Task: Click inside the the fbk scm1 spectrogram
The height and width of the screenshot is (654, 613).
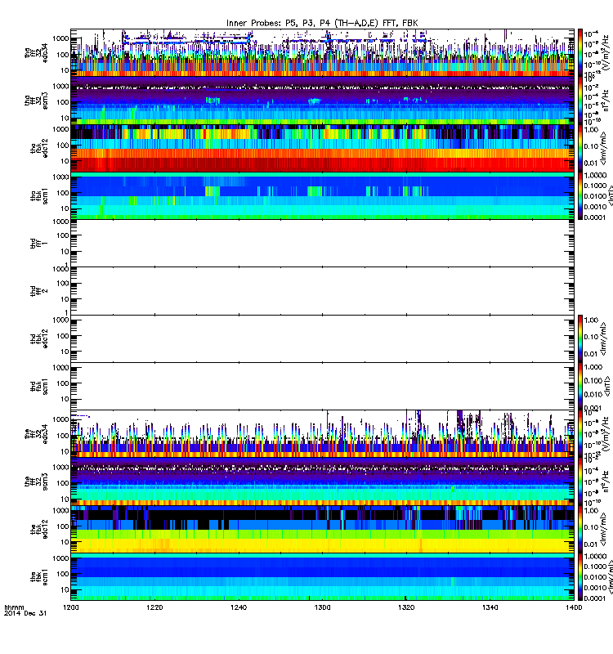Action: click(x=322, y=577)
